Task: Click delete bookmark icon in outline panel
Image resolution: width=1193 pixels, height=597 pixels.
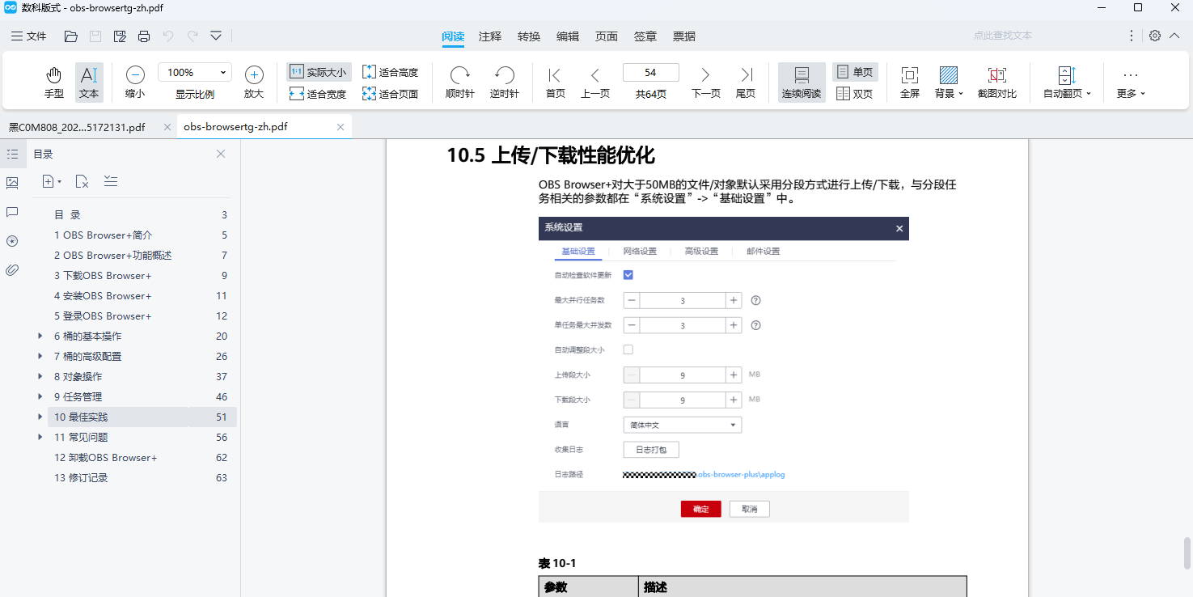Action: coord(82,181)
